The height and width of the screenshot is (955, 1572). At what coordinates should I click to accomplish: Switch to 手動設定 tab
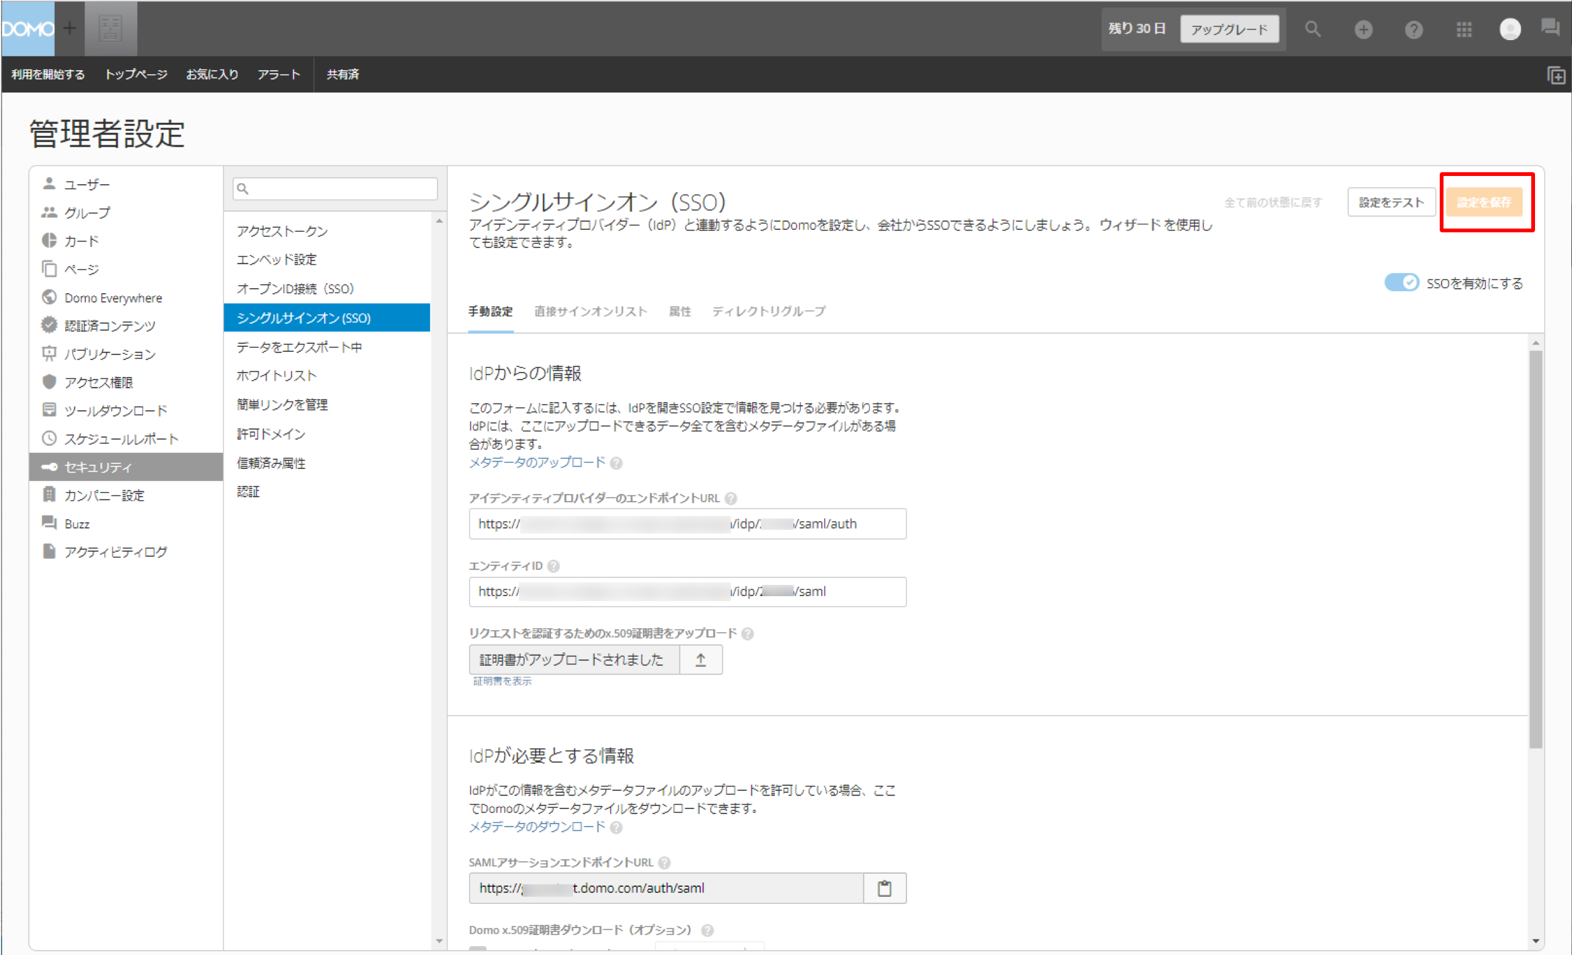coord(491,311)
